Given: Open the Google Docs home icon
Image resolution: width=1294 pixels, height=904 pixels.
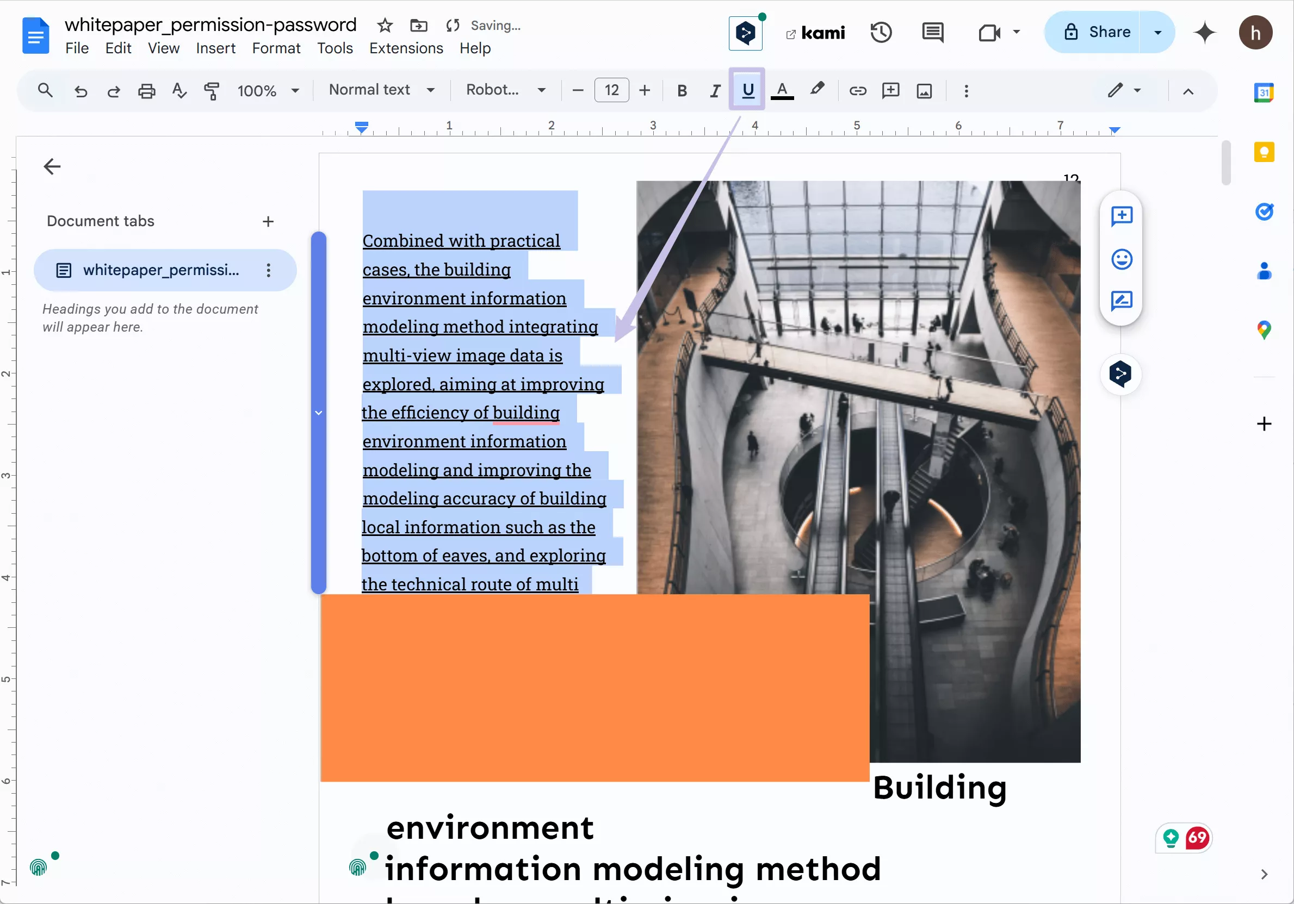Looking at the screenshot, I should click(x=35, y=35).
